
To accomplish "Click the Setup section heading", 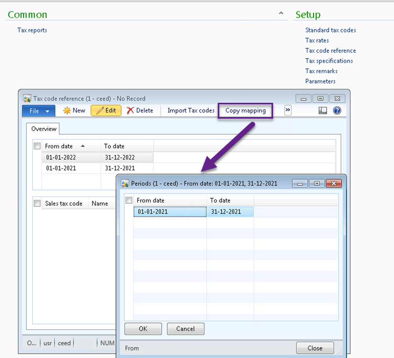I will click(x=308, y=15).
